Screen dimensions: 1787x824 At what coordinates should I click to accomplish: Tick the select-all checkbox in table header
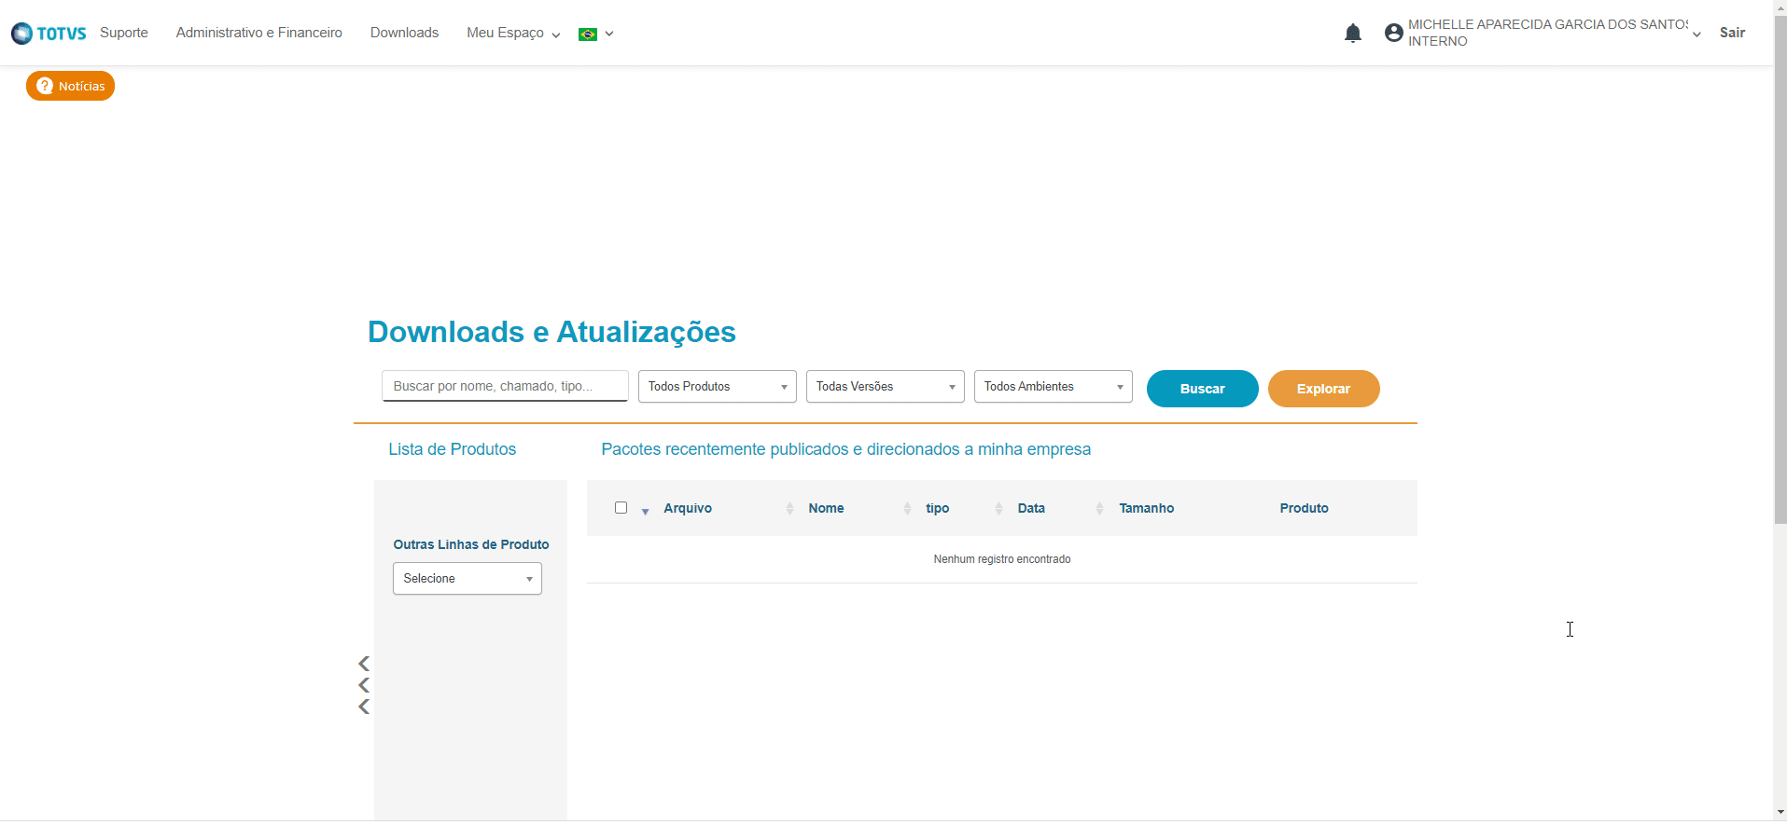click(621, 507)
